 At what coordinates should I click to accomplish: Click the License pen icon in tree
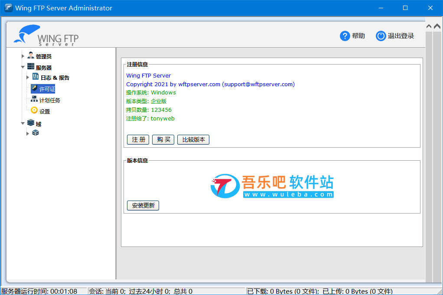[x=35, y=88]
